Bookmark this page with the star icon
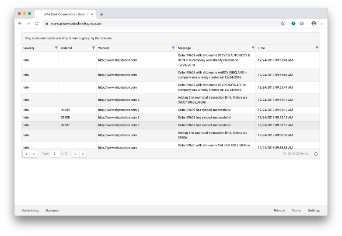 pyautogui.click(x=283, y=23)
